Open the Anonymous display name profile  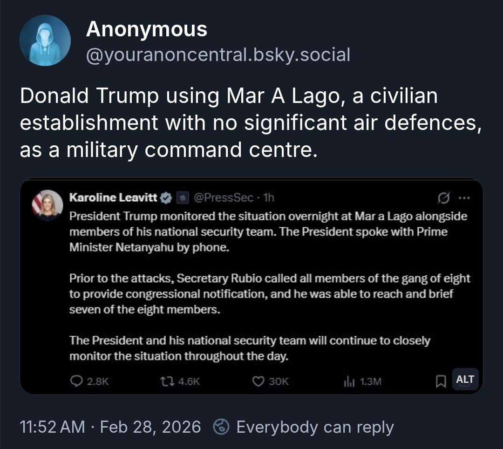tap(146, 30)
